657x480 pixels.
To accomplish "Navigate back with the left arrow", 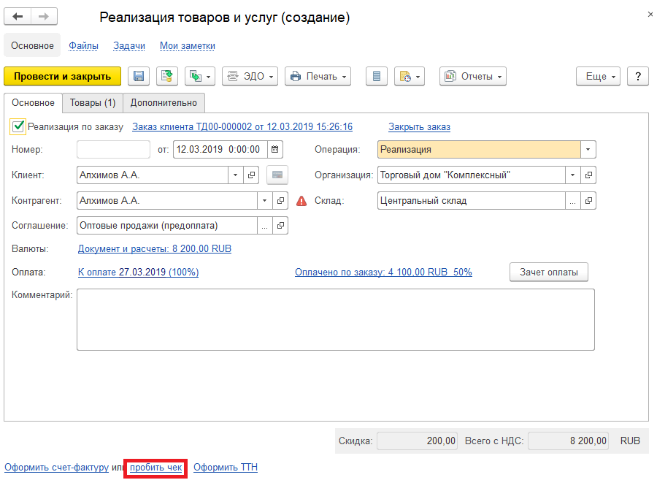I will (x=18, y=17).
